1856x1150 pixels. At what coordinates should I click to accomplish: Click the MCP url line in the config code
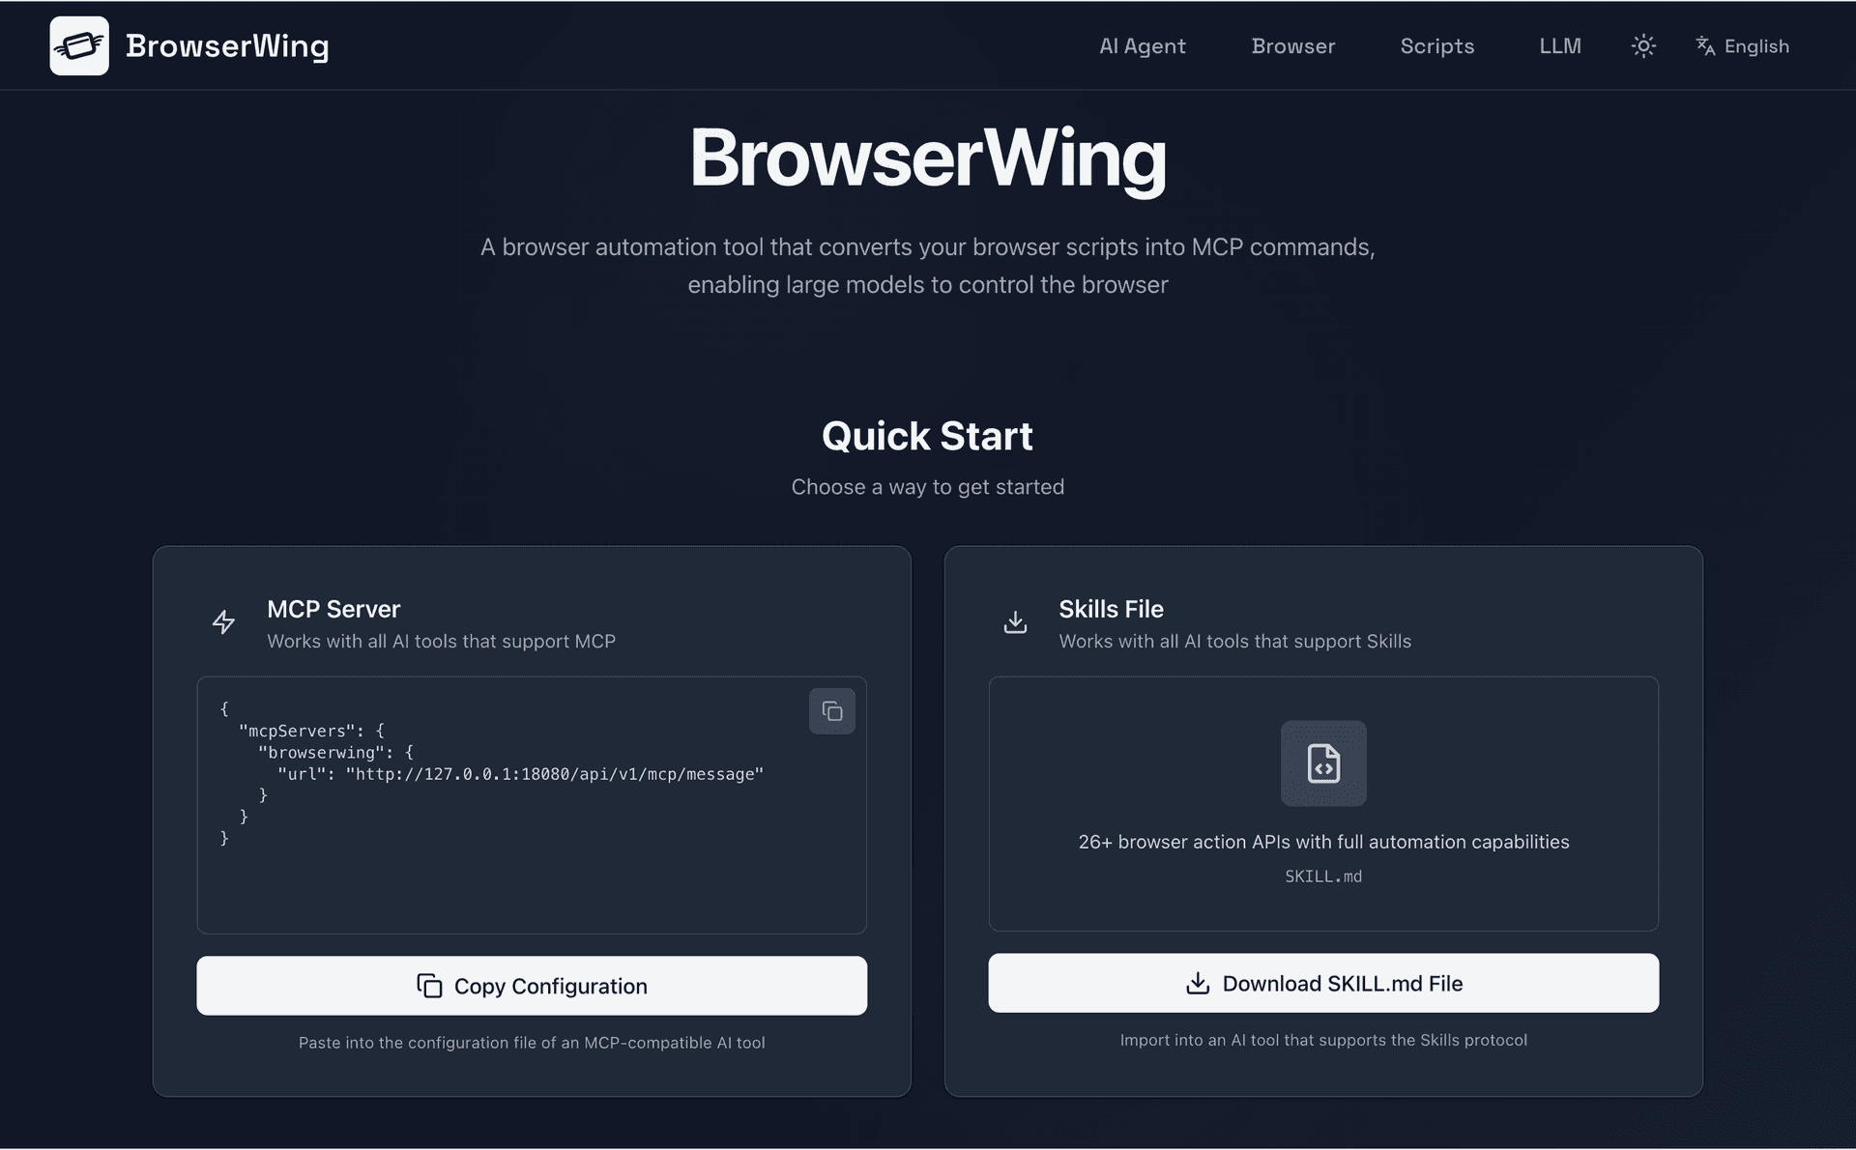[x=520, y=774]
